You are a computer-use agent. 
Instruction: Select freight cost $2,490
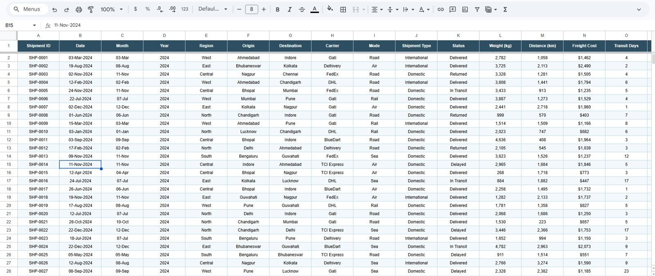pyautogui.click(x=584, y=66)
